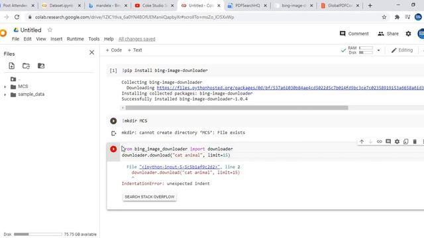Open the Edit menu
This screenshot has width=424, height=238.
pyautogui.click(x=27, y=39)
